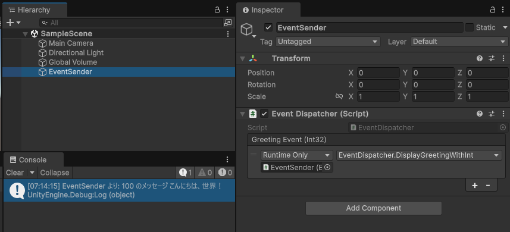Select the EventSender log message
This screenshot has width=510, height=232.
119,190
